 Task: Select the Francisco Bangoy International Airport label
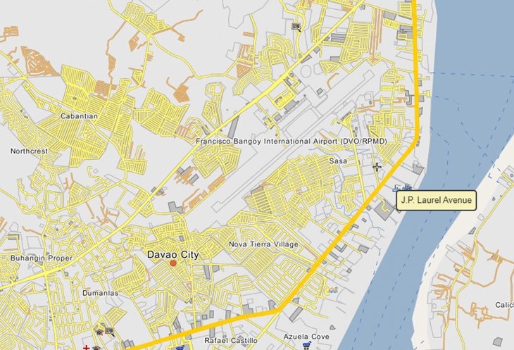click(292, 142)
